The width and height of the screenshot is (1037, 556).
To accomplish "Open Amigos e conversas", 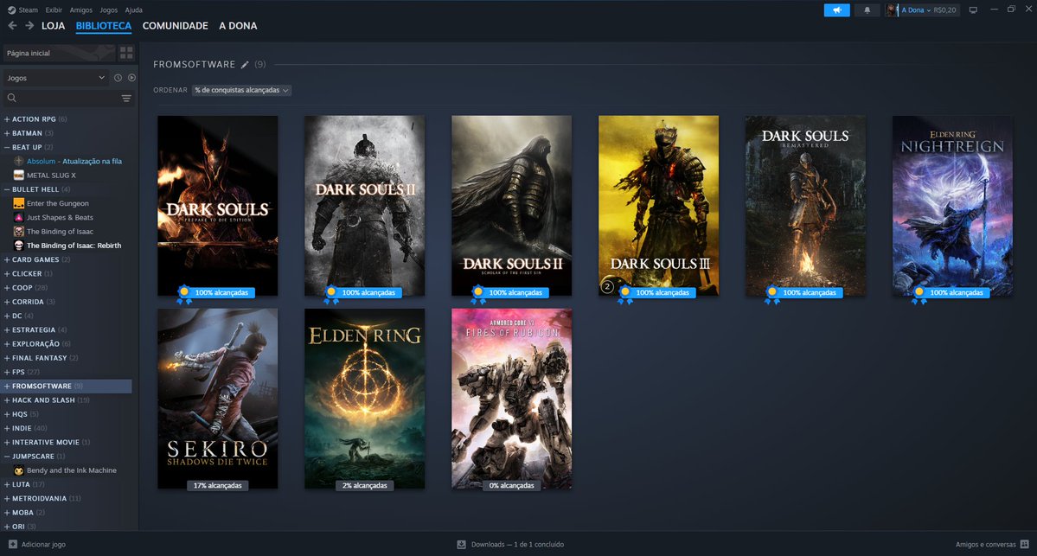I will click(x=985, y=544).
